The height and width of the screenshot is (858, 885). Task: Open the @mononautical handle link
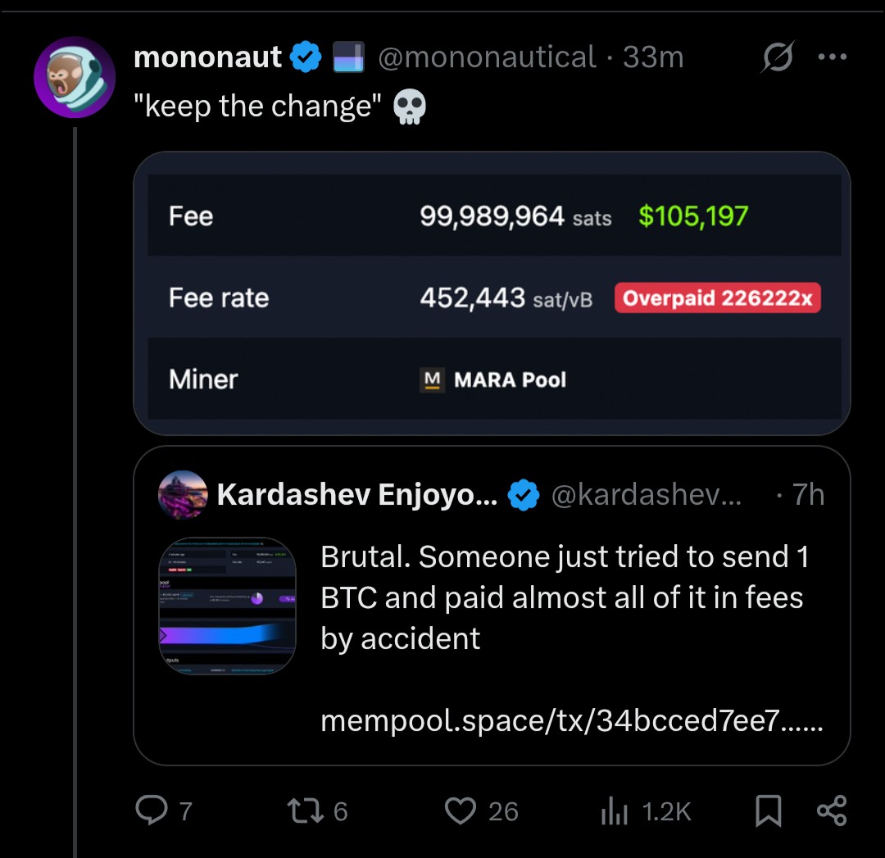[487, 57]
